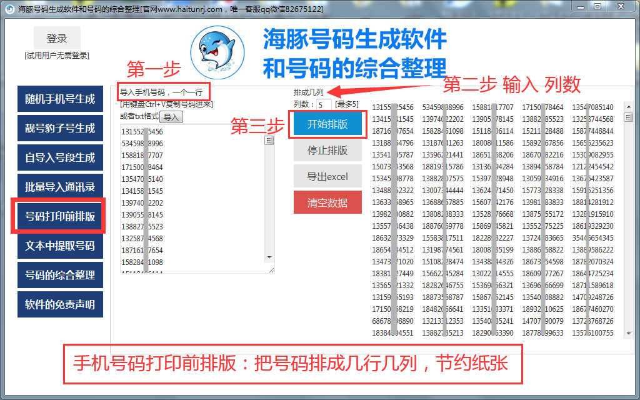Click the 导入 txt import button

tap(171, 117)
